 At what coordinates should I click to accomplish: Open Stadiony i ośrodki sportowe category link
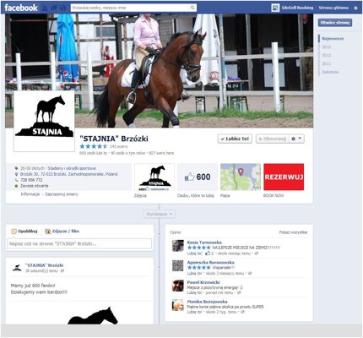(x=72, y=168)
